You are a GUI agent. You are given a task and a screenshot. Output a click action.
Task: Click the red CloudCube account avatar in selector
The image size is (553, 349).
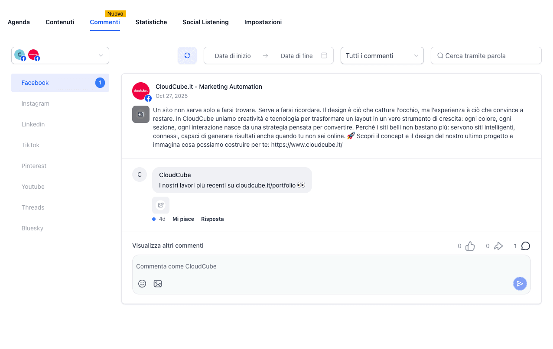[x=33, y=55]
